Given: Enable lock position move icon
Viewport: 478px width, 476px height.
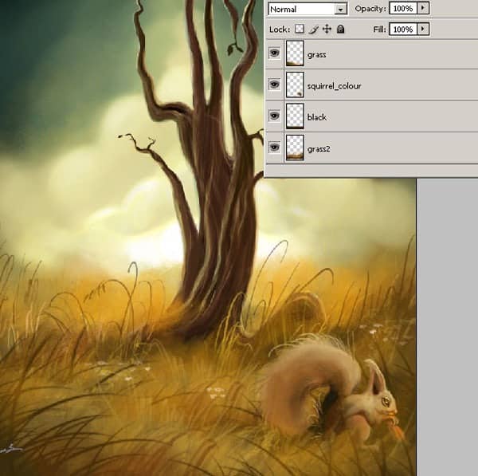Looking at the screenshot, I should [327, 30].
